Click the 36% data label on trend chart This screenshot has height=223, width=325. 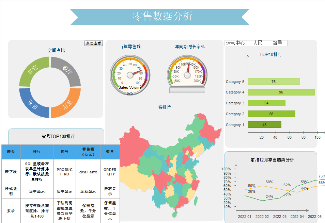(x=252, y=191)
